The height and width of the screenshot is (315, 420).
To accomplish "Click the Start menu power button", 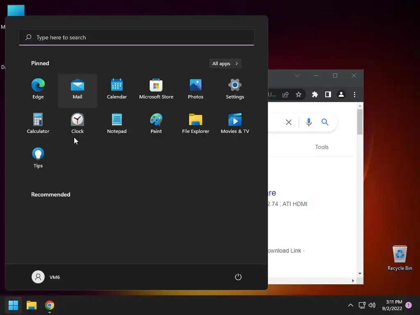I will pyautogui.click(x=238, y=277).
